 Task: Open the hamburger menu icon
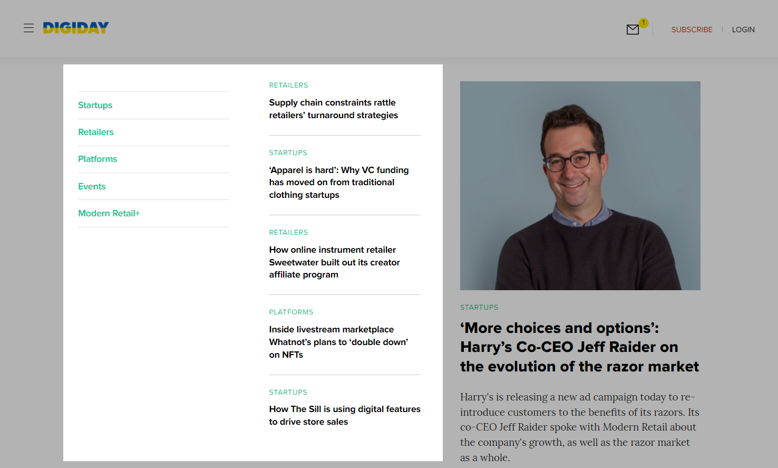28,28
